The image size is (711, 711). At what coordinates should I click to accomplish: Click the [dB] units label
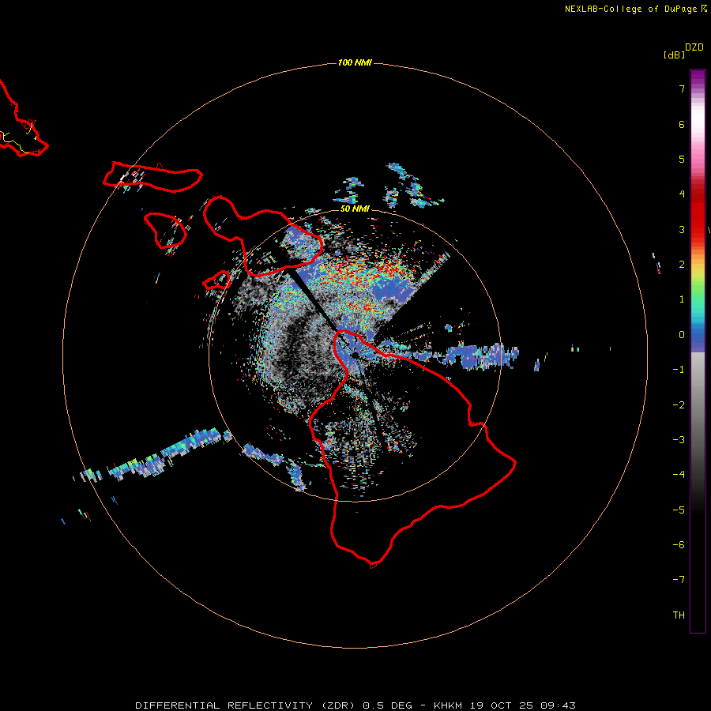pyautogui.click(x=674, y=55)
